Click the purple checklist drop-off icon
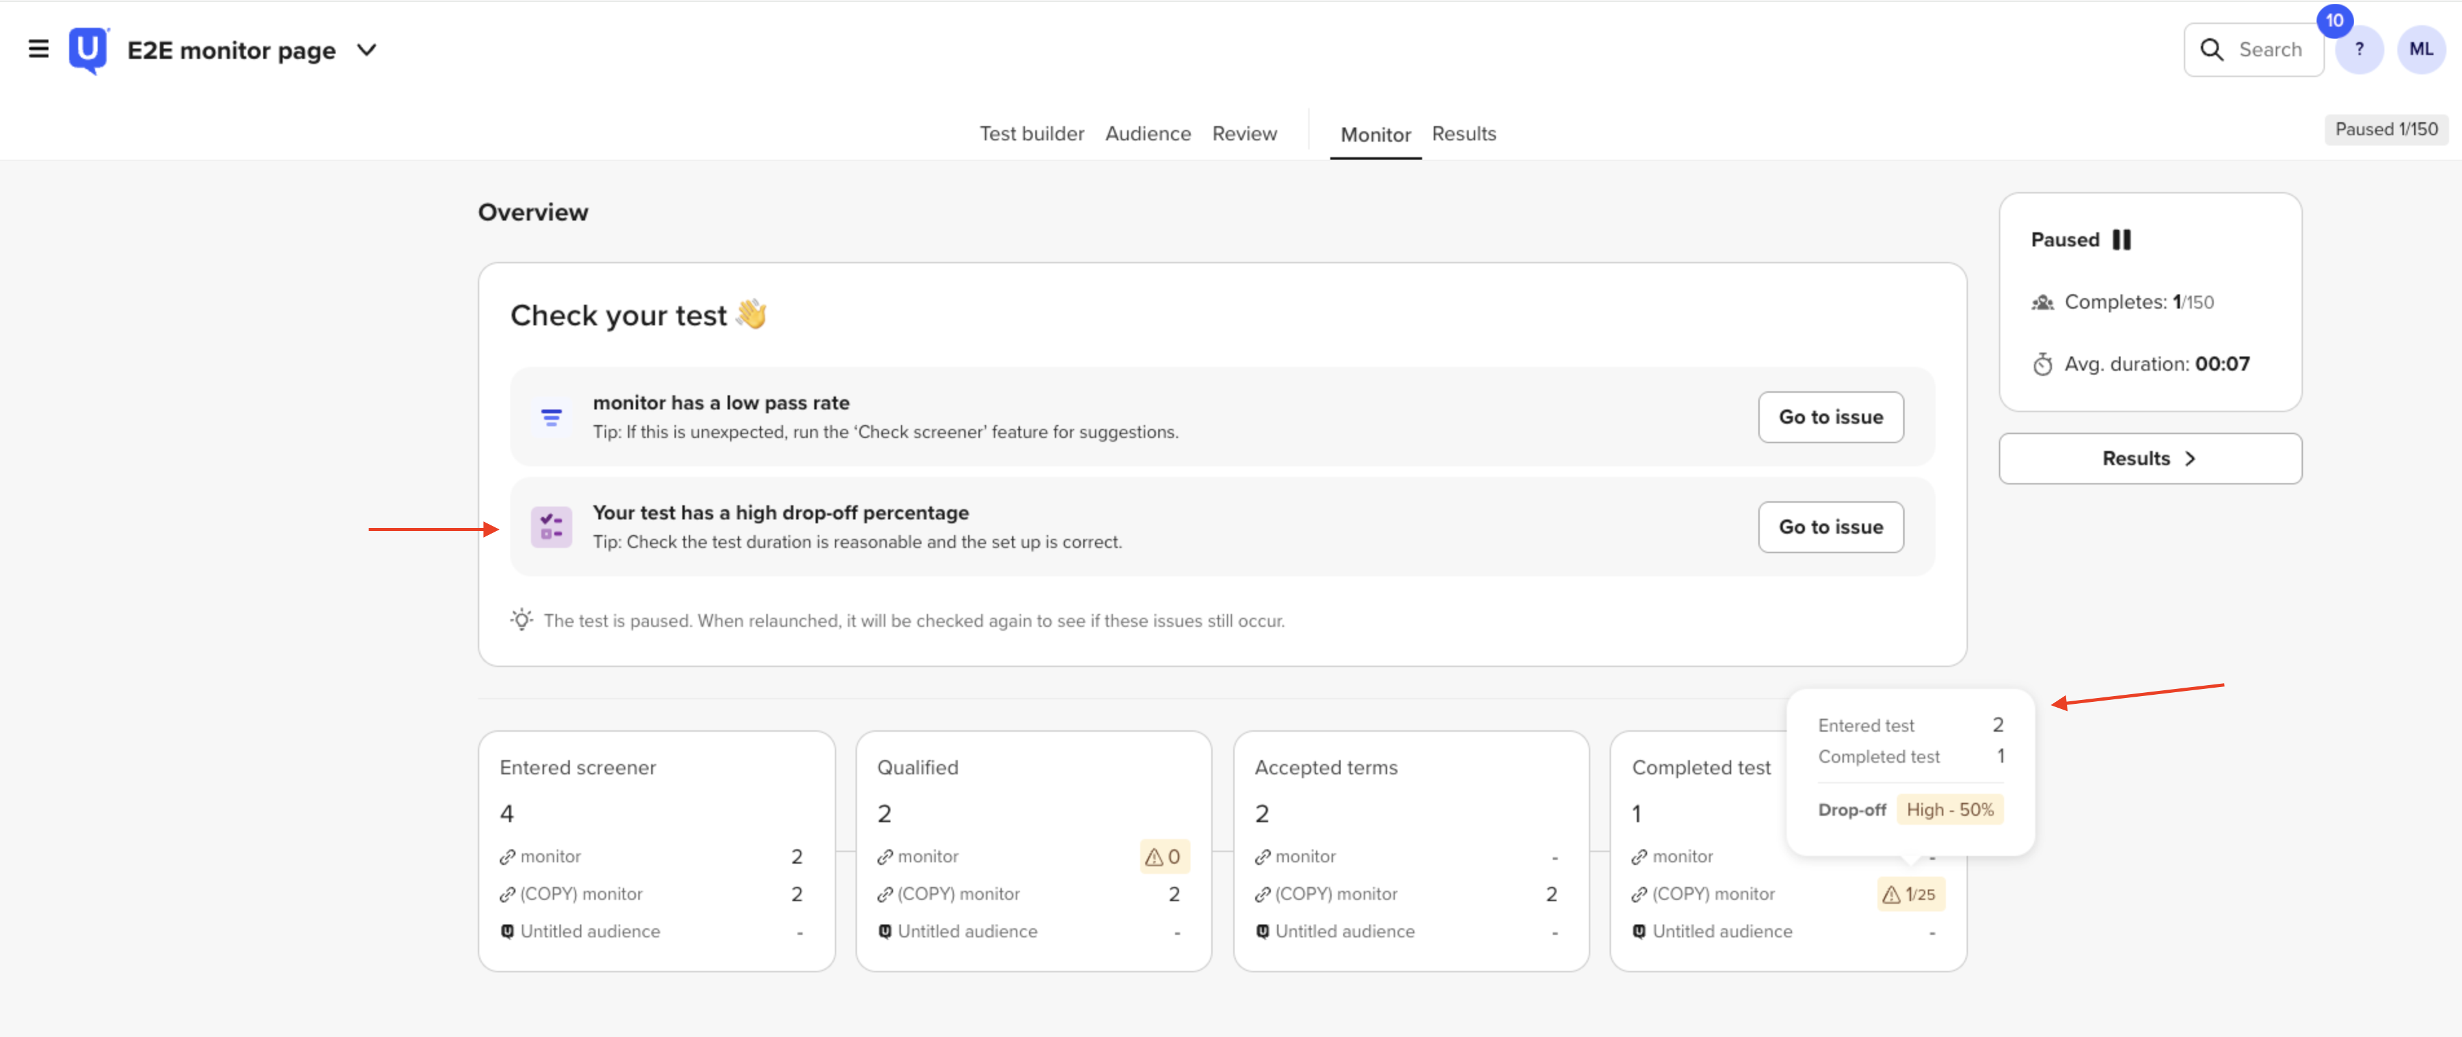Image resolution: width=2462 pixels, height=1037 pixels. pos(552,527)
